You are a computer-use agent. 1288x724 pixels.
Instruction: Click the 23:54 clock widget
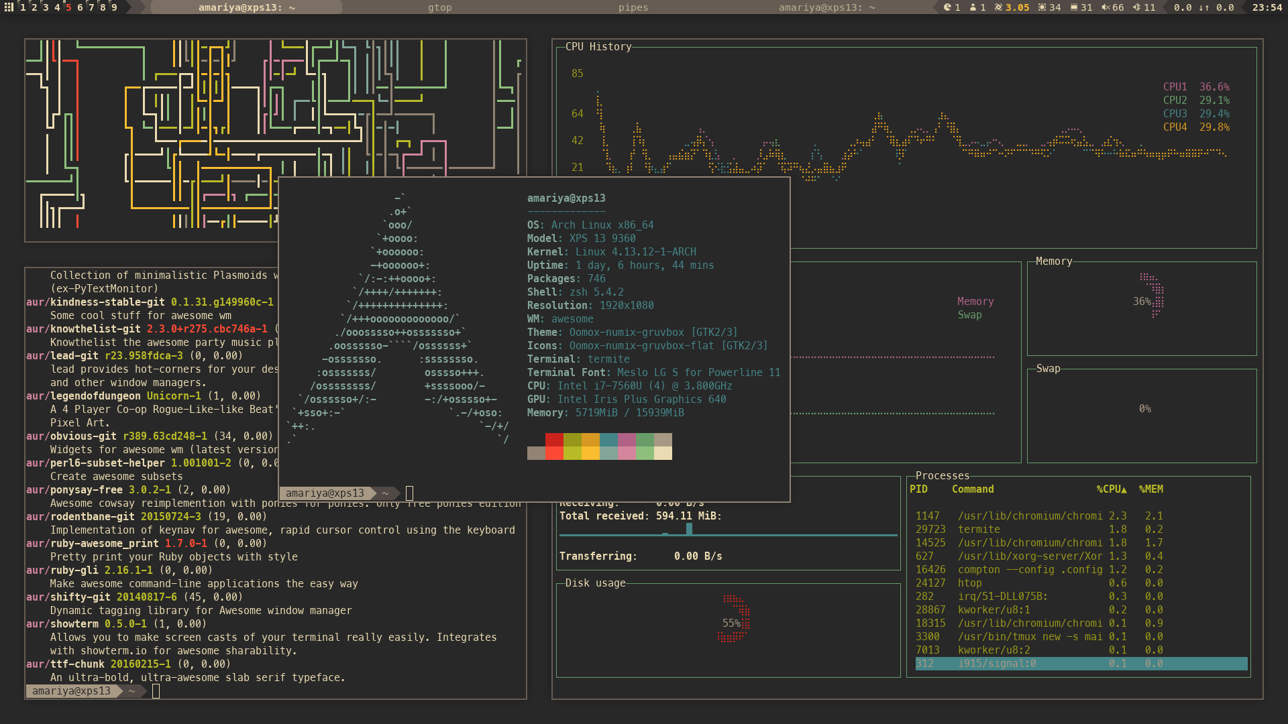[x=1267, y=7]
